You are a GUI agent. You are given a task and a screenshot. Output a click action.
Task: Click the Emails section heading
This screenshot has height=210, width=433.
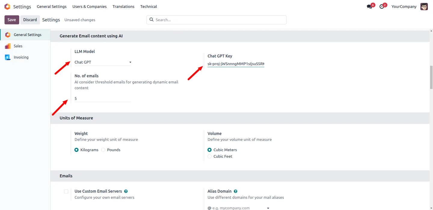pos(66,176)
